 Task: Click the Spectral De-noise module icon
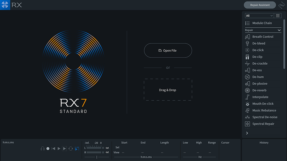point(247,117)
